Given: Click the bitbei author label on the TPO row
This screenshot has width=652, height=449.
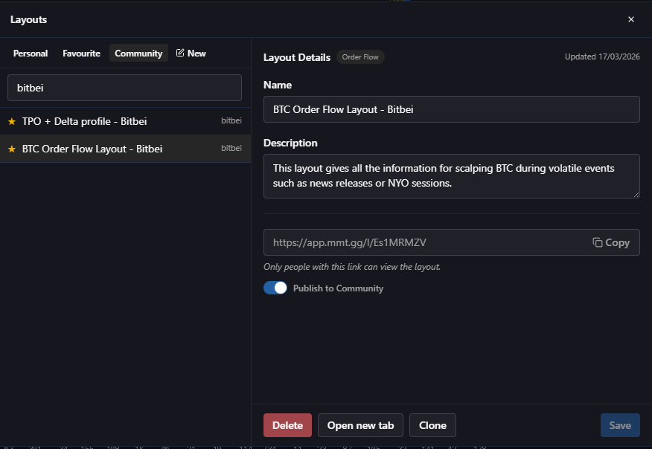Looking at the screenshot, I should click(231, 120).
